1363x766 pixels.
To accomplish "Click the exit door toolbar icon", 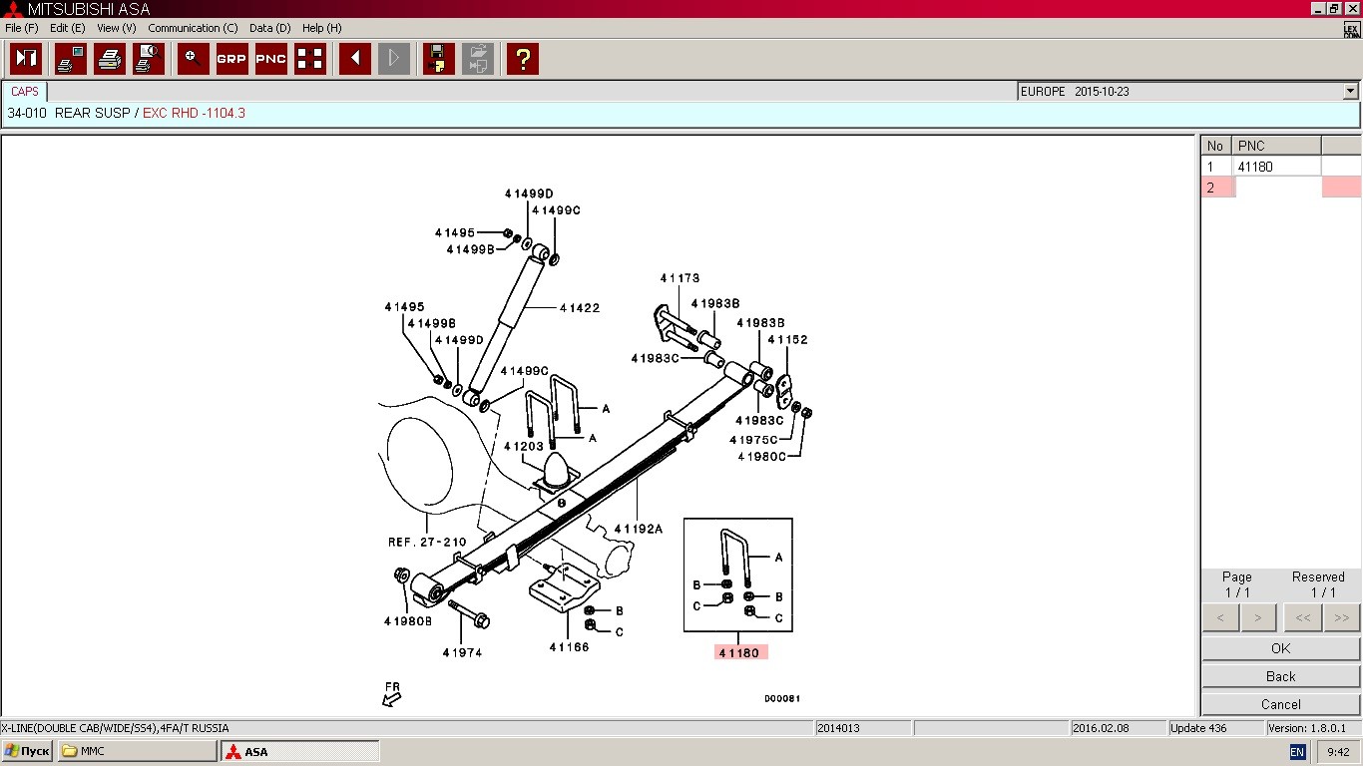I will (x=26, y=59).
